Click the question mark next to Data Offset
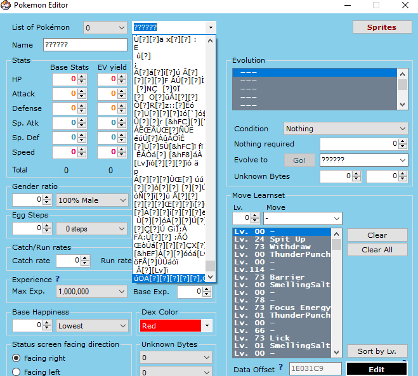 (280, 368)
